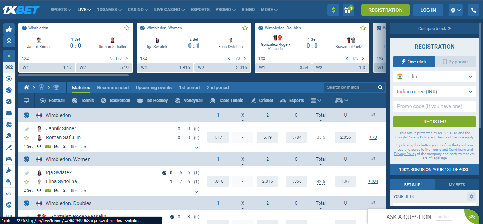
Task: Open the SPORTS dropdown menu
Action: coord(61,10)
